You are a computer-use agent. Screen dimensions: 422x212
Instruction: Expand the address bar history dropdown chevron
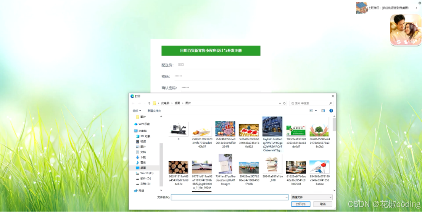(x=280, y=103)
